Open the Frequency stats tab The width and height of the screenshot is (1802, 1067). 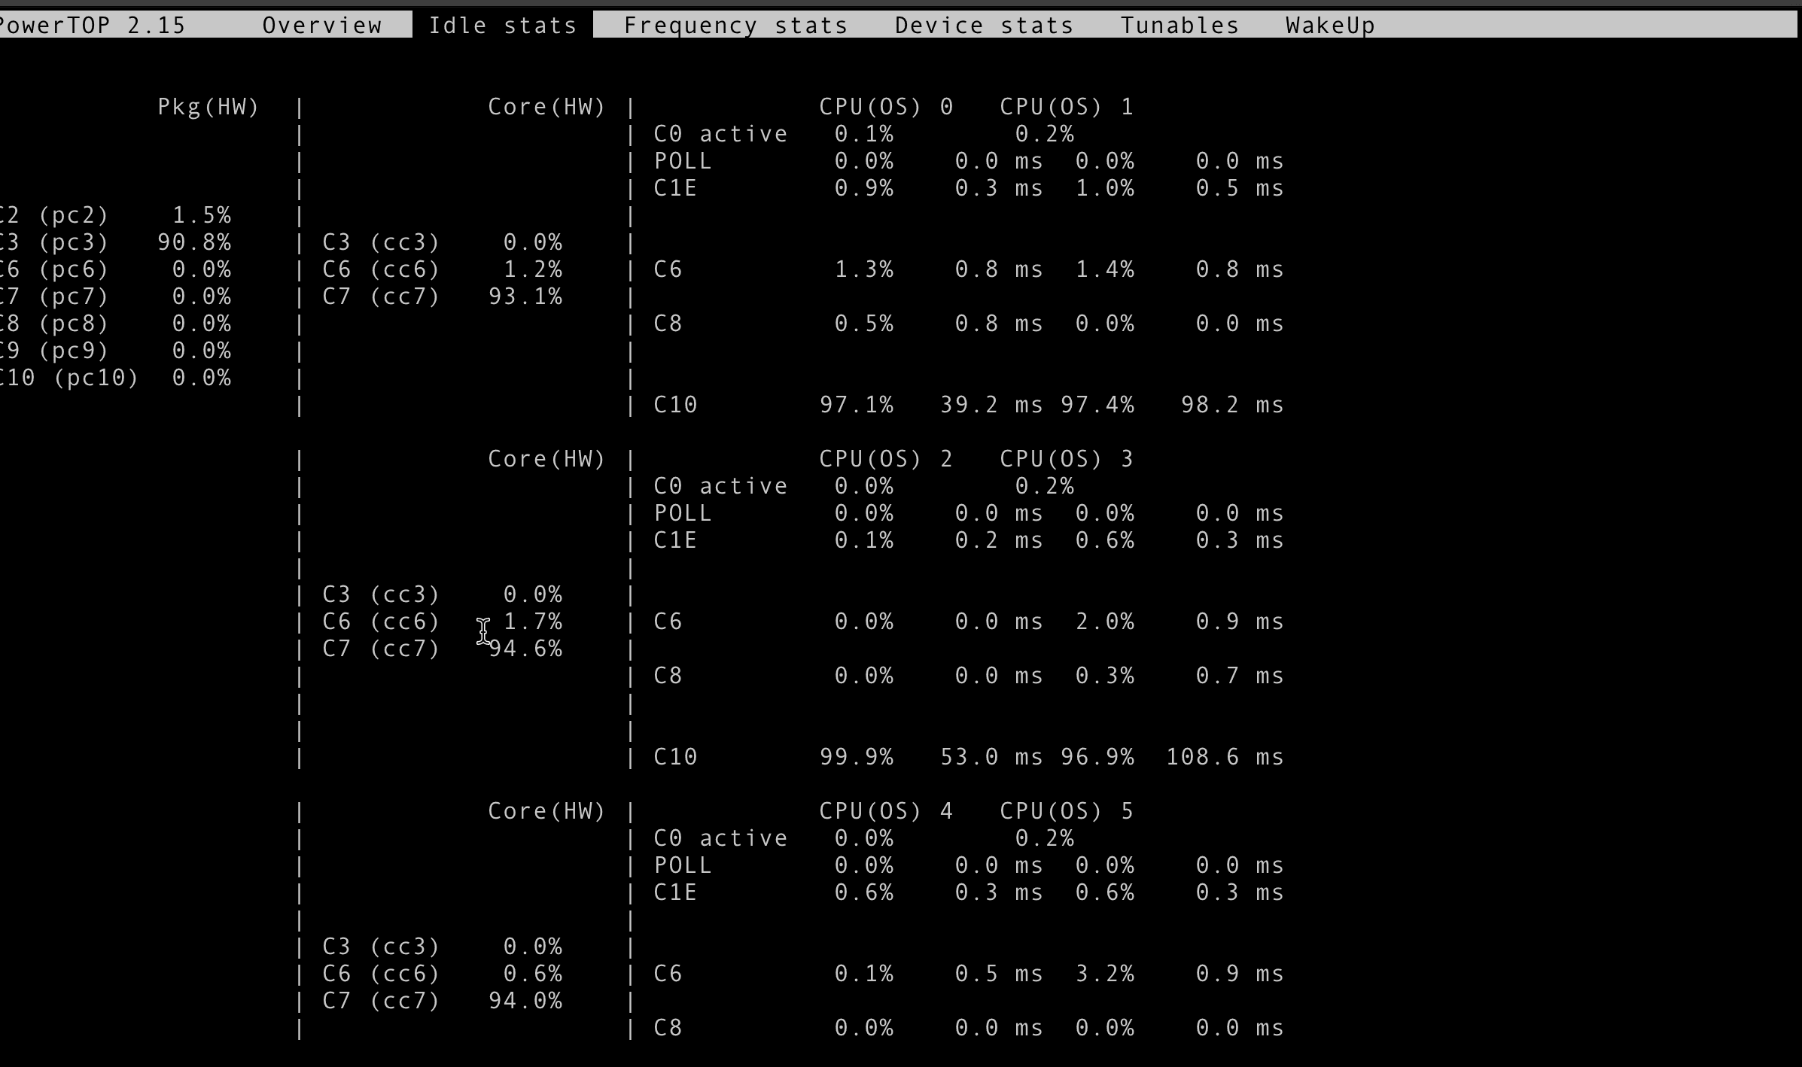click(x=735, y=26)
